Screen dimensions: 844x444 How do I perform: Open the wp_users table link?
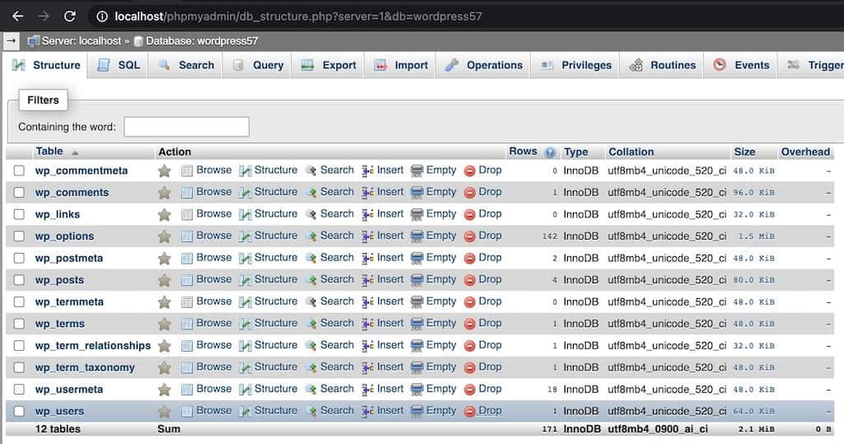(x=59, y=411)
